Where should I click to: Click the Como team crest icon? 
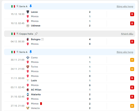tap(28, 58)
